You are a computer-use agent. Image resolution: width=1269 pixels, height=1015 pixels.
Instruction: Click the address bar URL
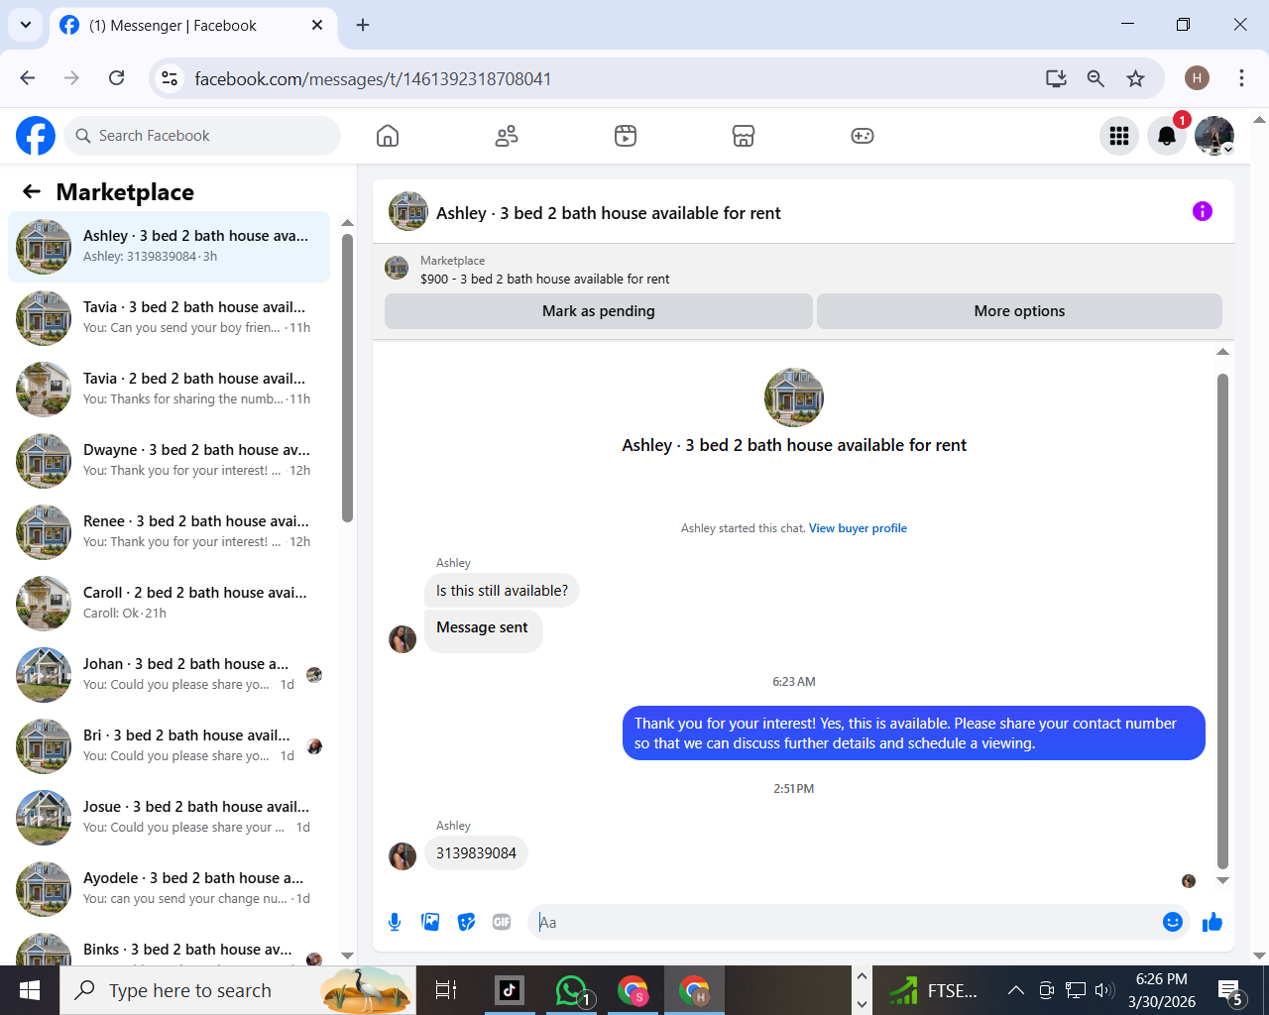pos(373,79)
